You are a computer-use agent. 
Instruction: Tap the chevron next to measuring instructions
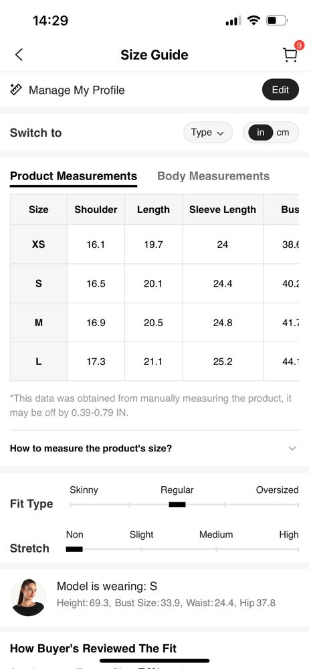tap(292, 449)
